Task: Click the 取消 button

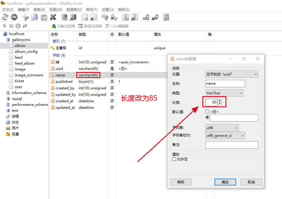Action: pos(251,182)
